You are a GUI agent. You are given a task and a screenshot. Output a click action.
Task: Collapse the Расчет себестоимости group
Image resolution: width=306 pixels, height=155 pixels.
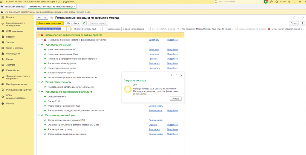[39, 82]
